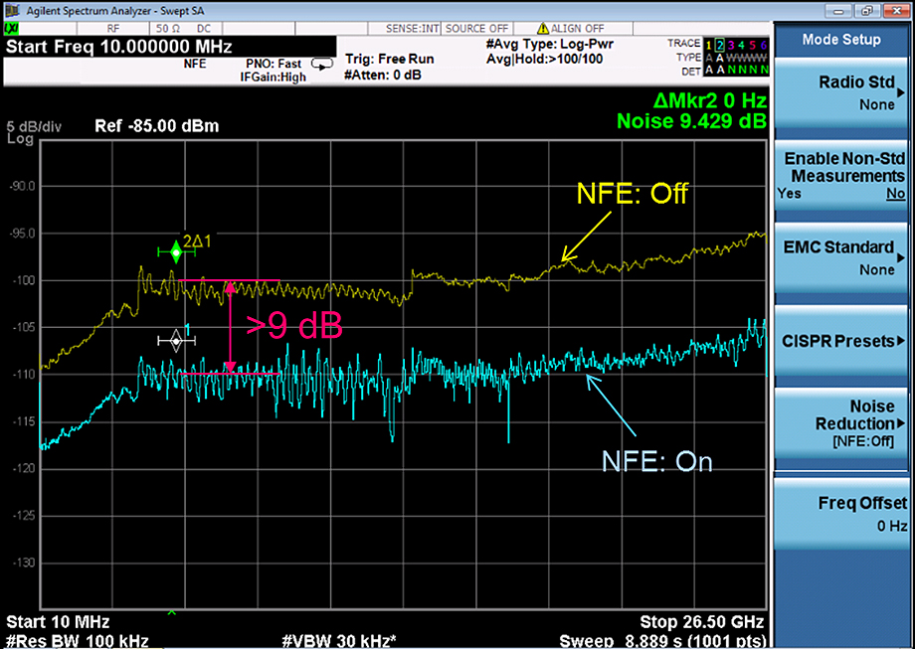Click the Mode Setup menu header
The width and height of the screenshot is (915, 649).
click(x=841, y=40)
